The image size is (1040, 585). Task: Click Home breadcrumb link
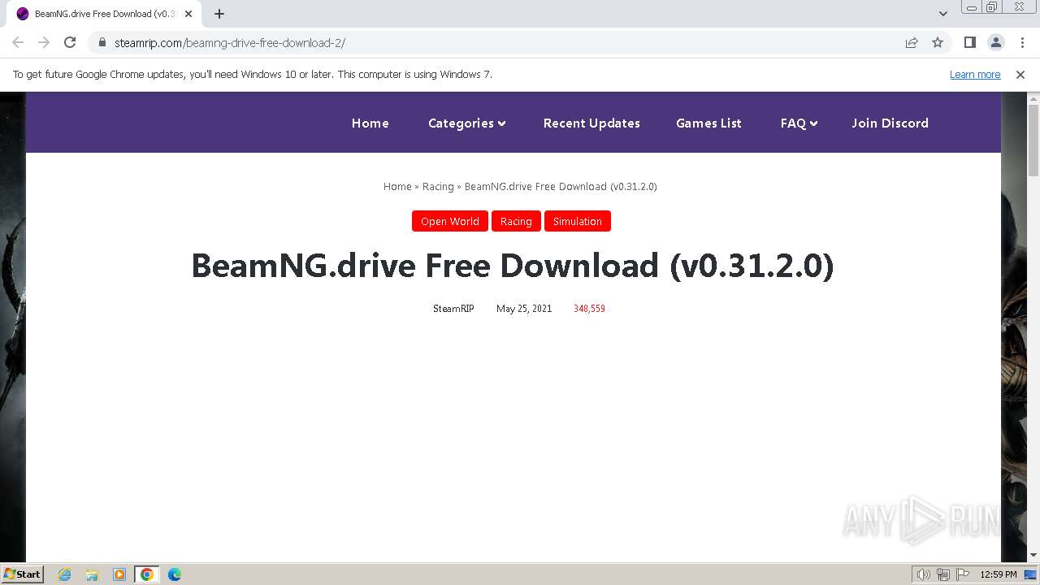(x=397, y=186)
